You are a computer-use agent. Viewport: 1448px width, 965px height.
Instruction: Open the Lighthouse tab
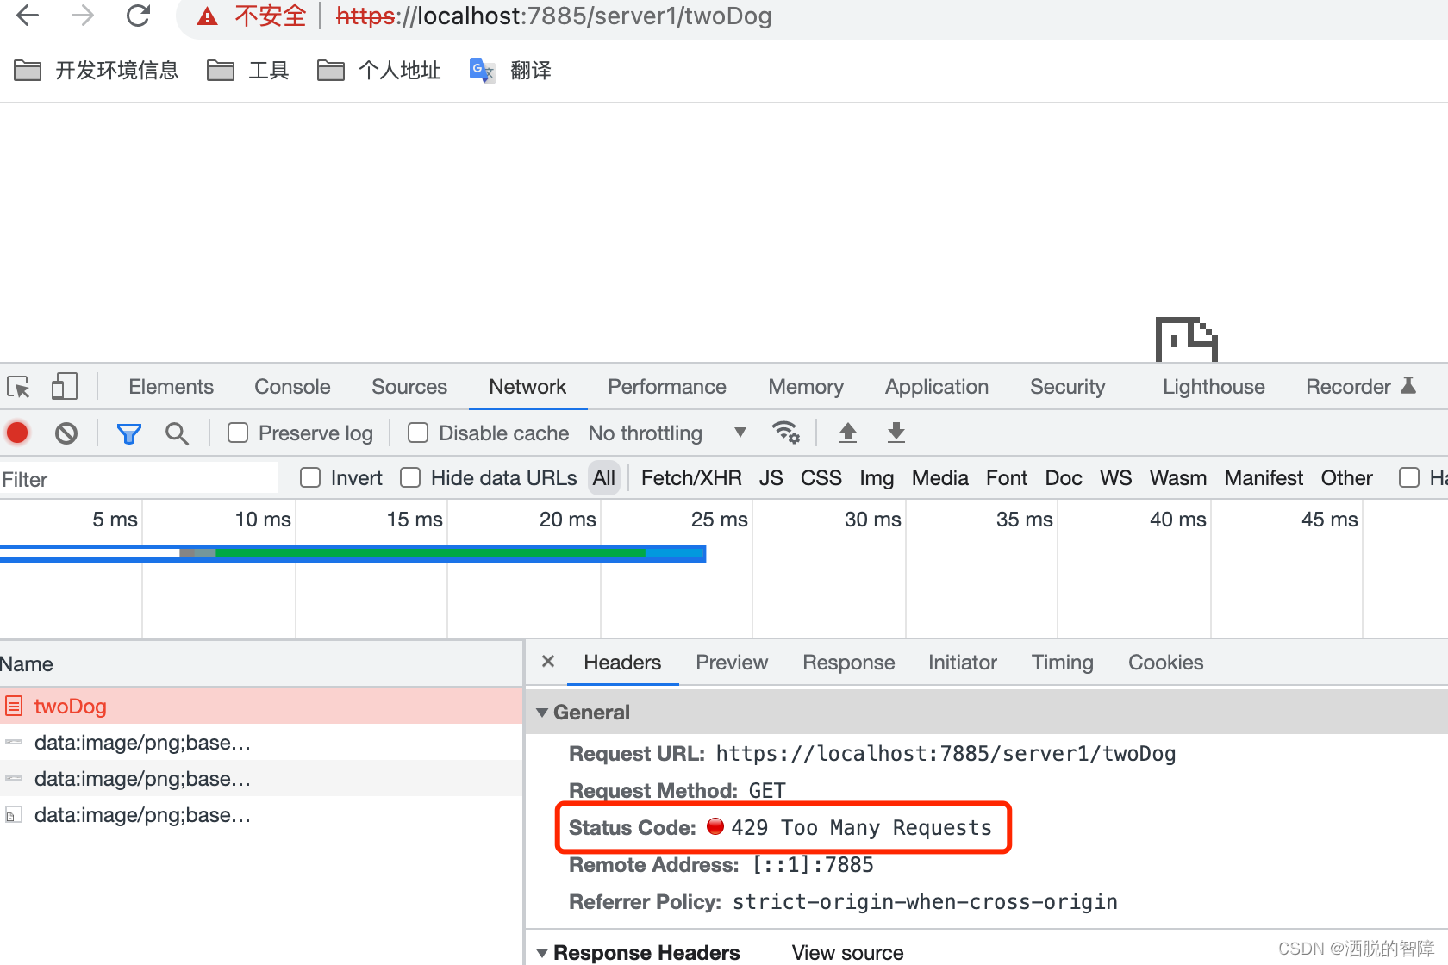click(1214, 387)
